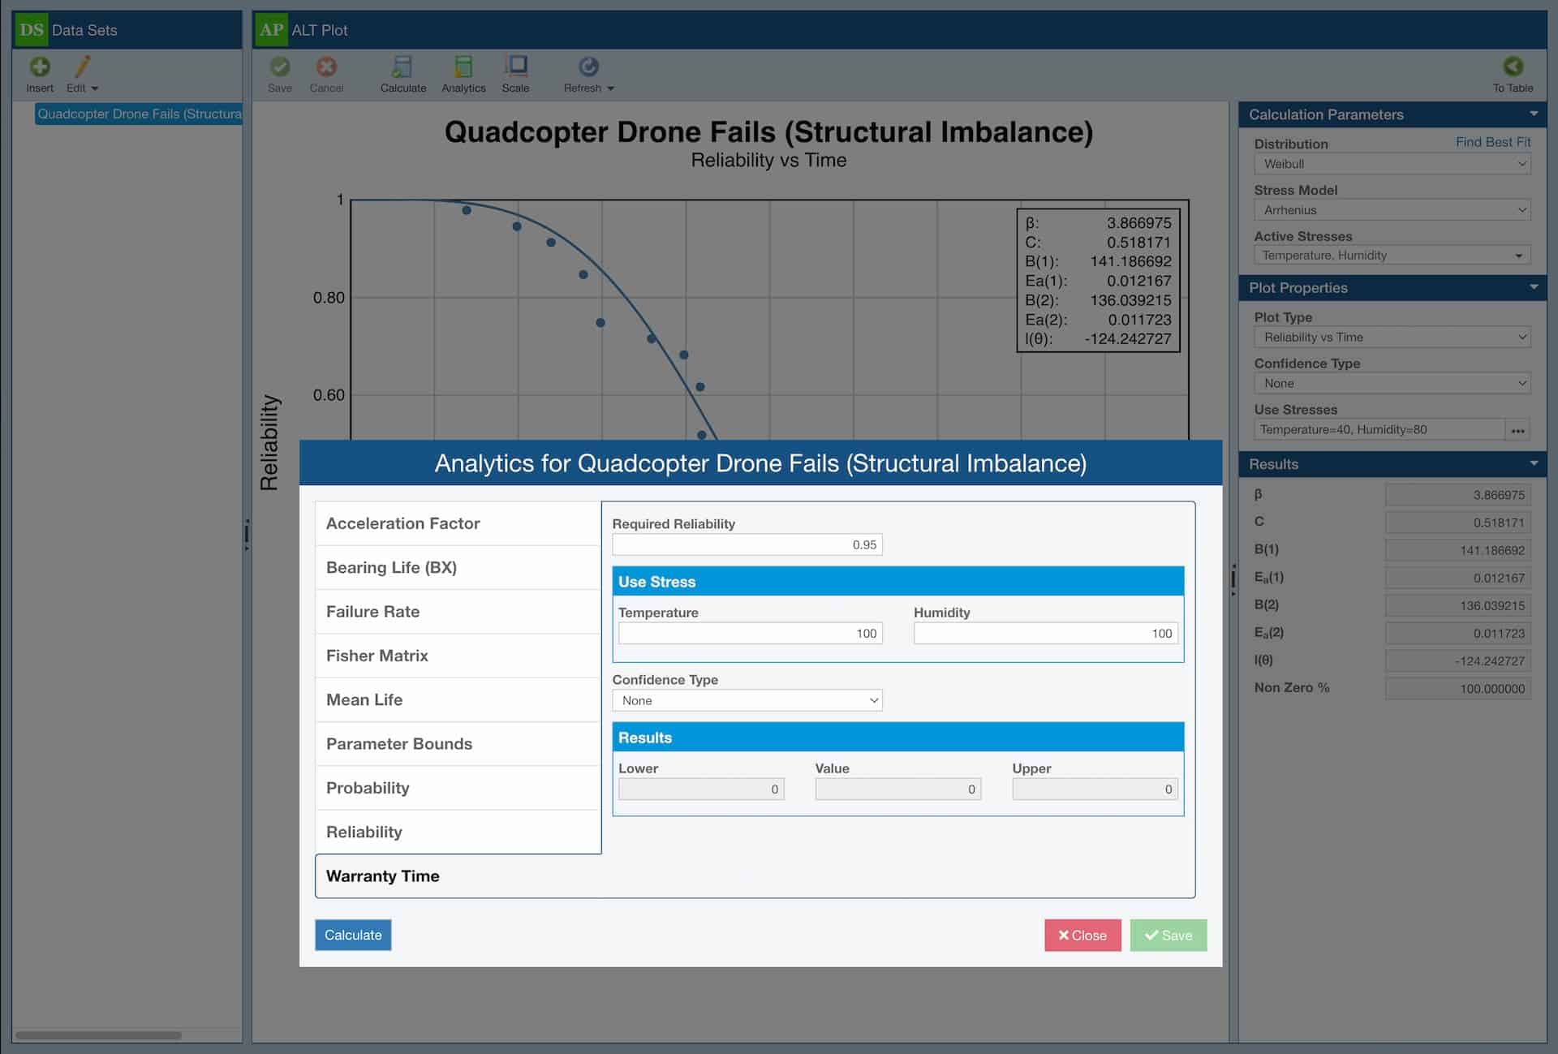Click the Calculate icon in the ALT Plot toolbar
This screenshot has height=1054, width=1558.
click(x=402, y=74)
